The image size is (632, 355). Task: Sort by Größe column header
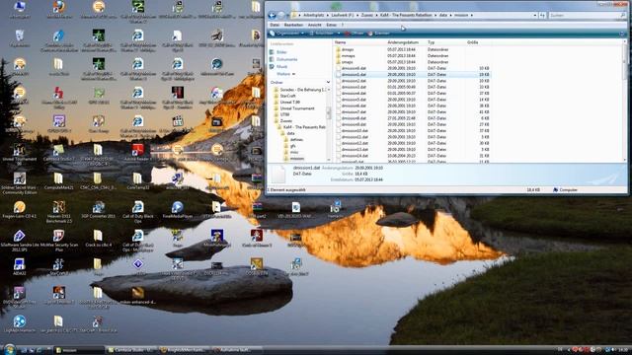click(x=472, y=42)
